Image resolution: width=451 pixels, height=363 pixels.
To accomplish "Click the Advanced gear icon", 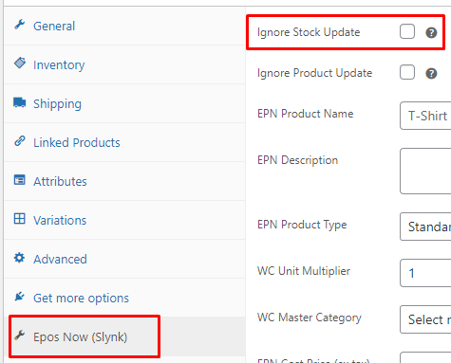I will pos(20,258).
